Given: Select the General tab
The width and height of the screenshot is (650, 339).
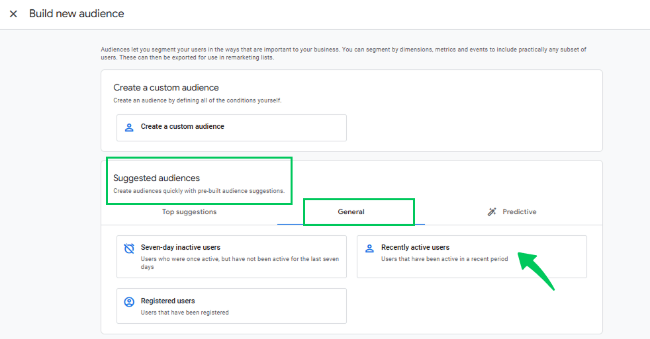Looking at the screenshot, I should pyautogui.click(x=351, y=212).
